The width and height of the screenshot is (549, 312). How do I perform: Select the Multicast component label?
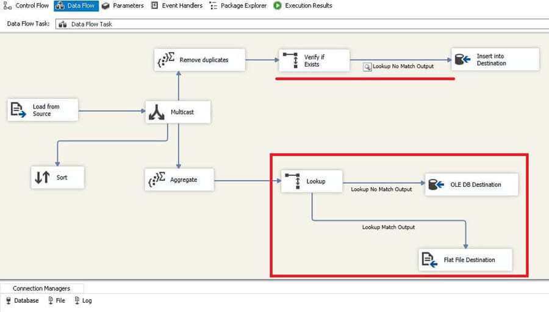[182, 112]
